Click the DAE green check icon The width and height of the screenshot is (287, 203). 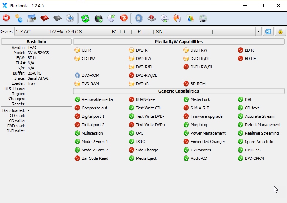(240, 99)
